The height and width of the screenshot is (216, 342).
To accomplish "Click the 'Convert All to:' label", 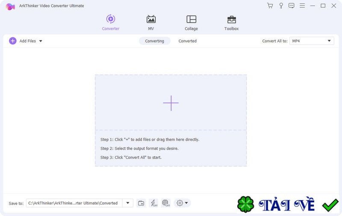I will [275, 41].
